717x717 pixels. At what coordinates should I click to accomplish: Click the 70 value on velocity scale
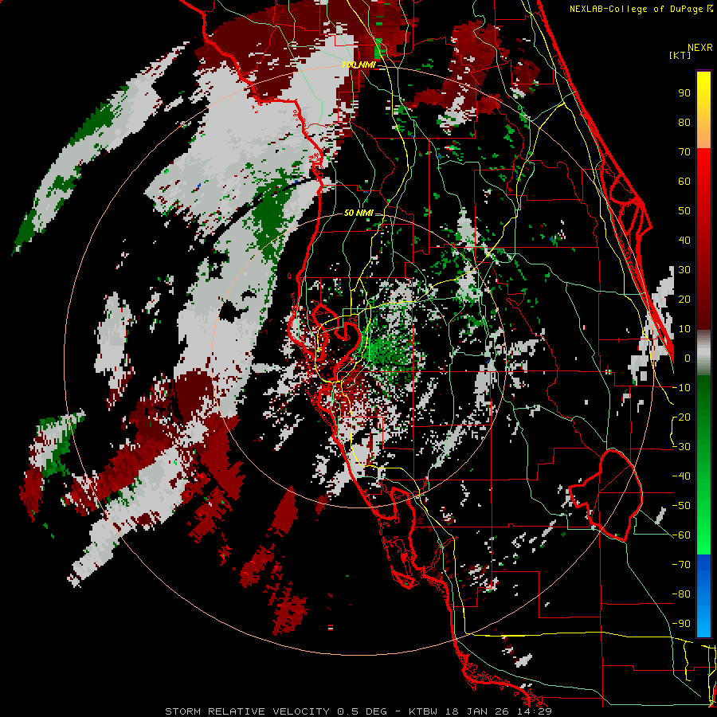click(x=684, y=152)
